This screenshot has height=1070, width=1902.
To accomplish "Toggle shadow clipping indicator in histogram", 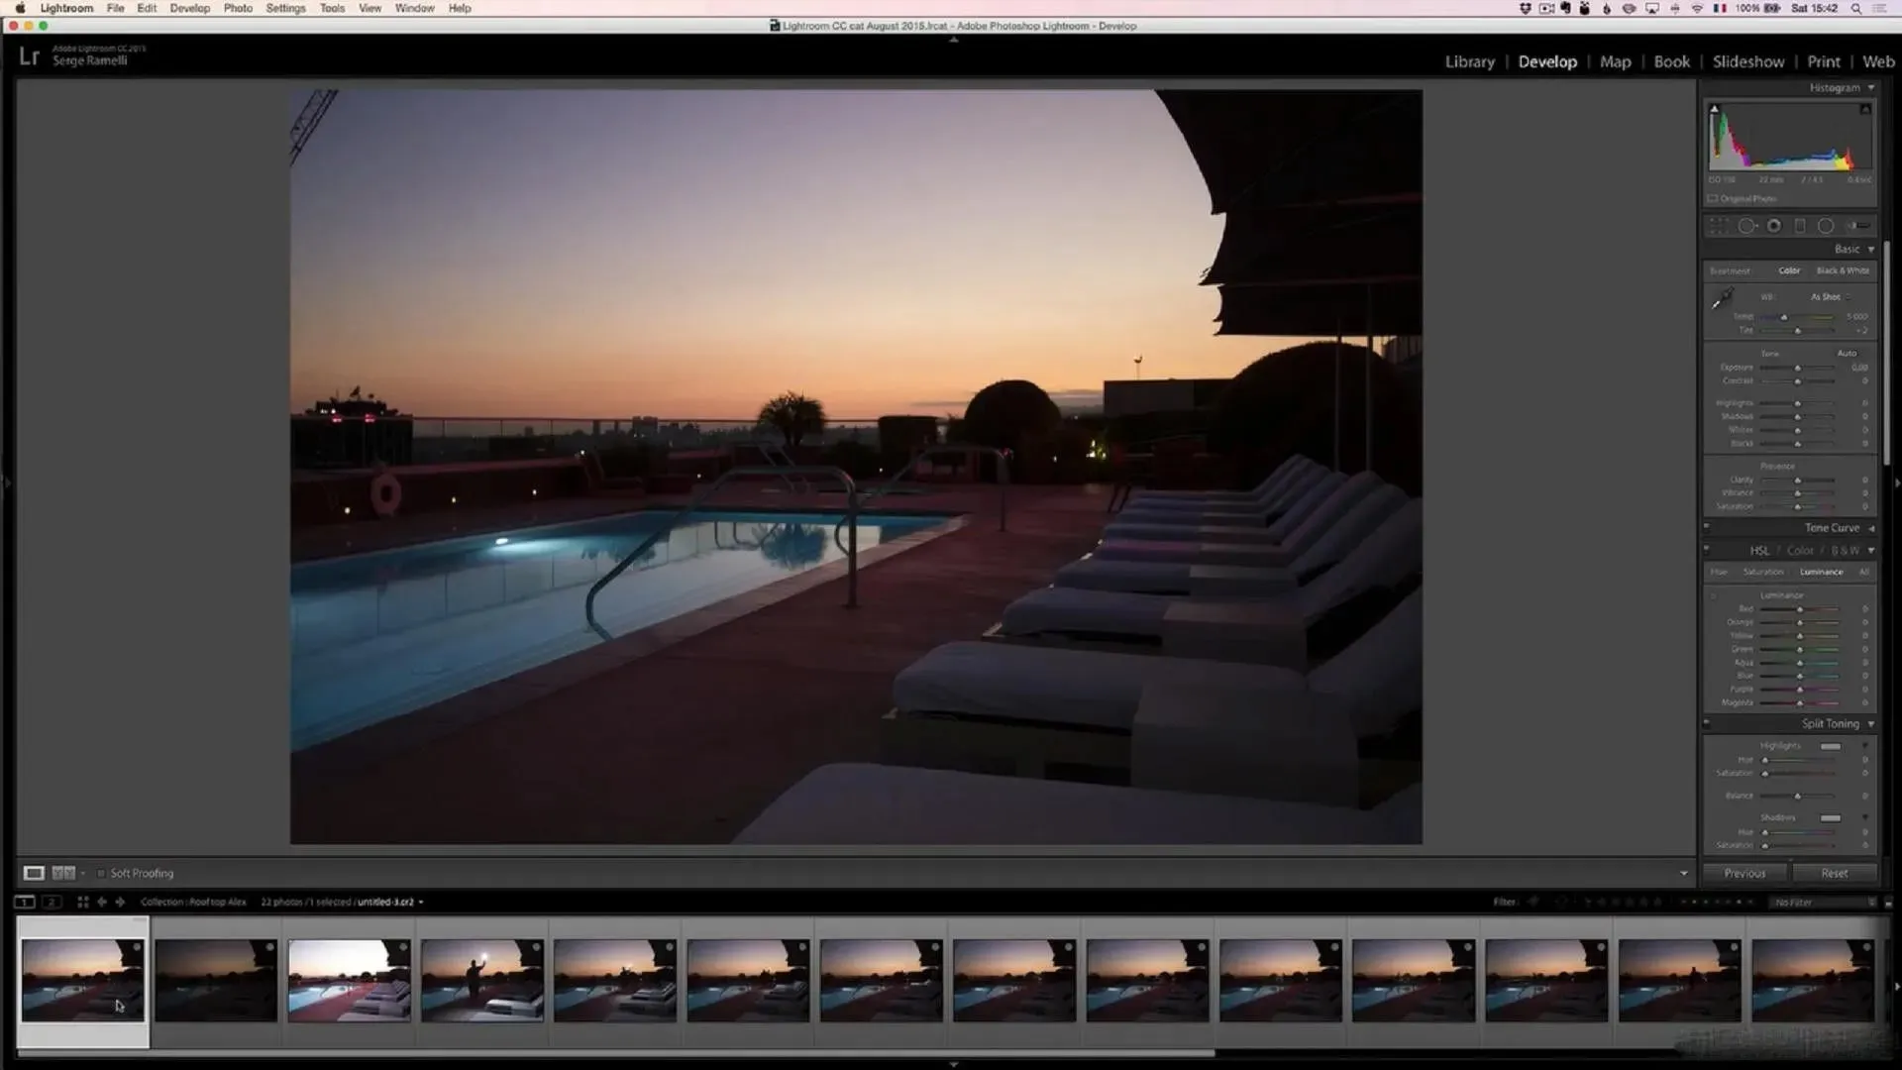I will [1715, 109].
